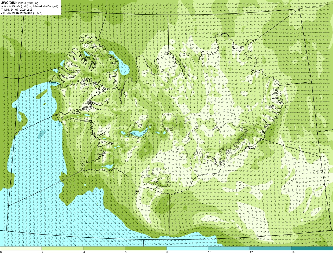The width and height of the screenshot is (333, 254).
Task: Click the initial time 'IT: Mið. 24. 07. 2024 21Z'
Action: (16, 10)
